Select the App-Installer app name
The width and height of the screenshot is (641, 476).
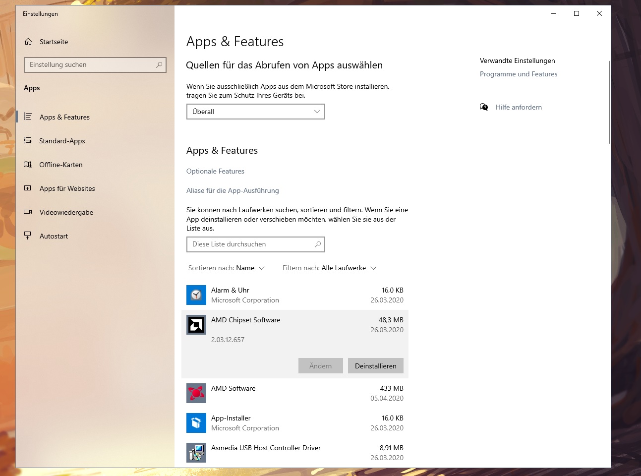231,418
